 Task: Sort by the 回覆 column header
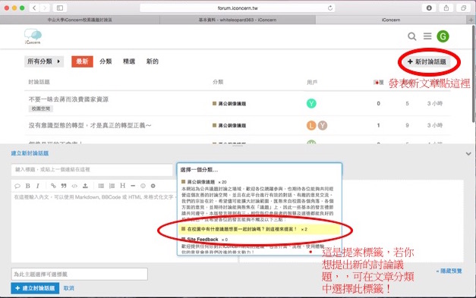coord(379,83)
